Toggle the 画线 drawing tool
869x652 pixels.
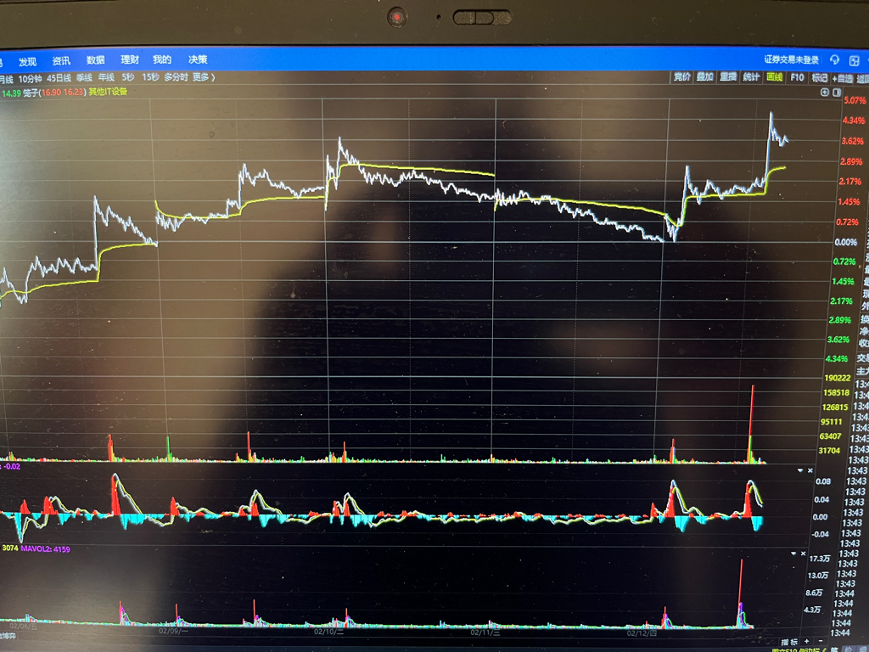[x=774, y=76]
